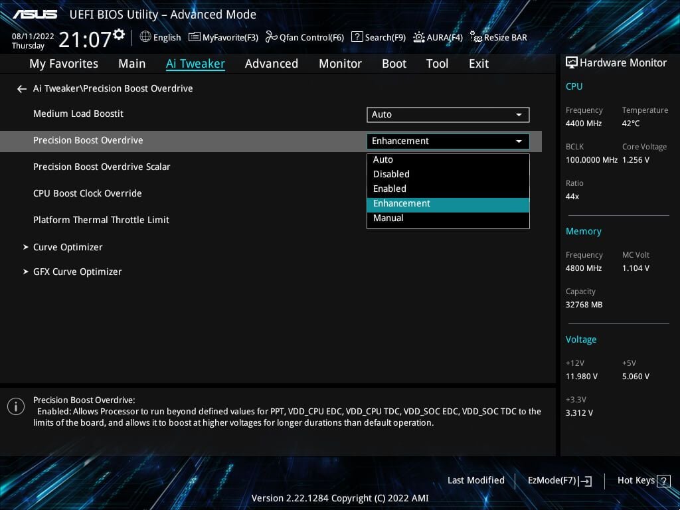Click the 08/11/2022 date

click(33, 37)
